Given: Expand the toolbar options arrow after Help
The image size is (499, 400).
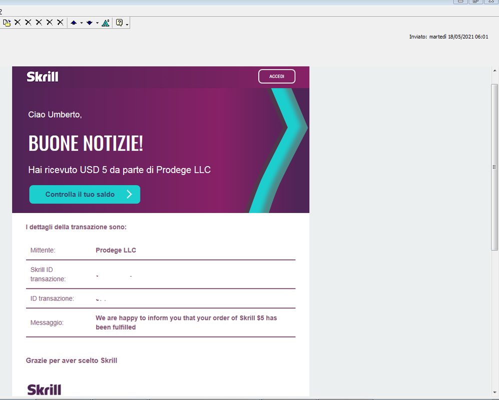Looking at the screenshot, I should click(127, 24).
